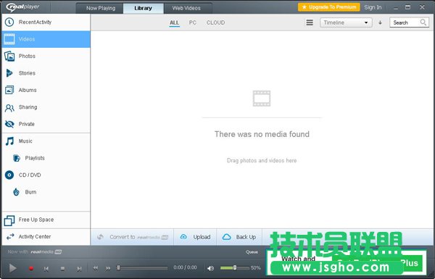
Task: Switch to the Library tab
Action: pos(143,8)
